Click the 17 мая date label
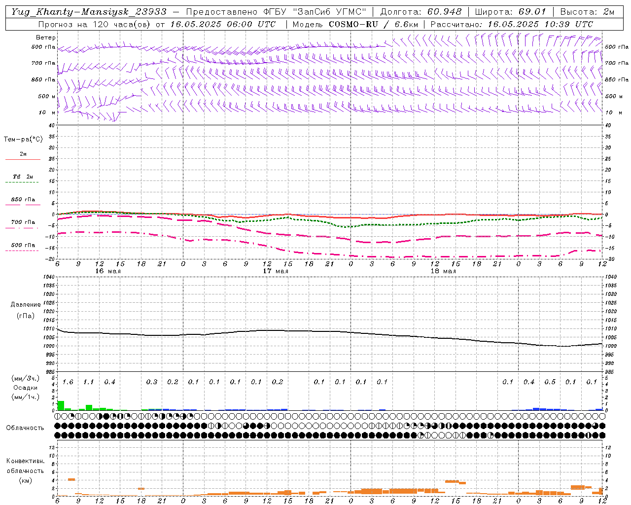Screen dimensions: 631x505 point(276,271)
